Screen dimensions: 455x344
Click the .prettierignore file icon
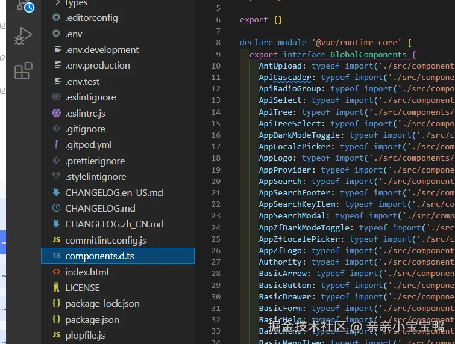[56, 161]
